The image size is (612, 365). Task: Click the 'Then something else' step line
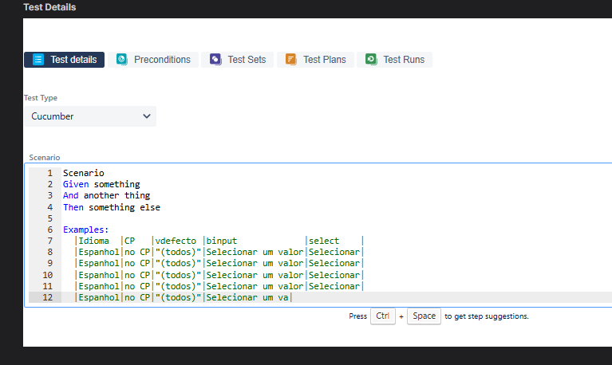point(112,207)
